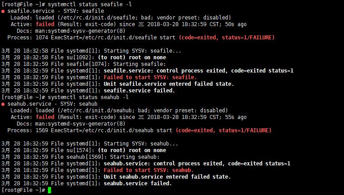This screenshot has width=344, height=195.
Task: Click the red dot beside seafile.service
Action: coord(3,11)
